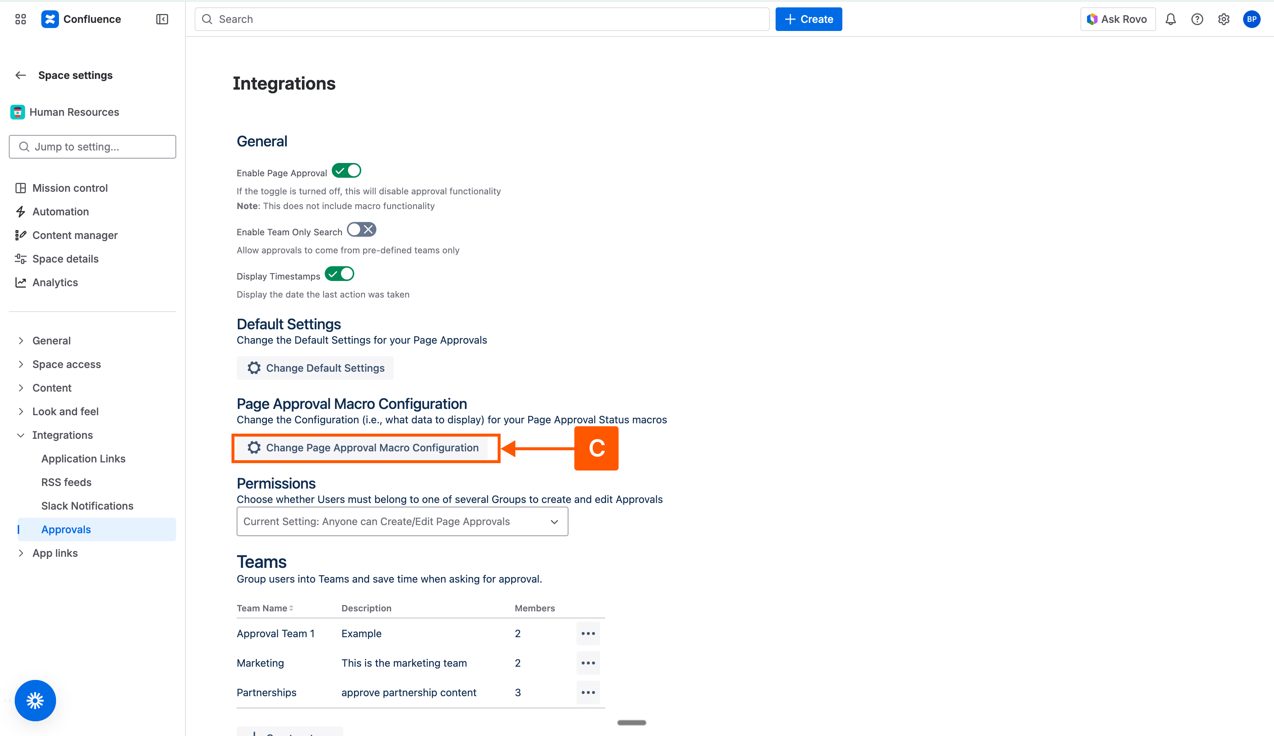This screenshot has height=736, width=1274.
Task: Click Change Page Approval Macro Configuration
Action: tap(362, 448)
